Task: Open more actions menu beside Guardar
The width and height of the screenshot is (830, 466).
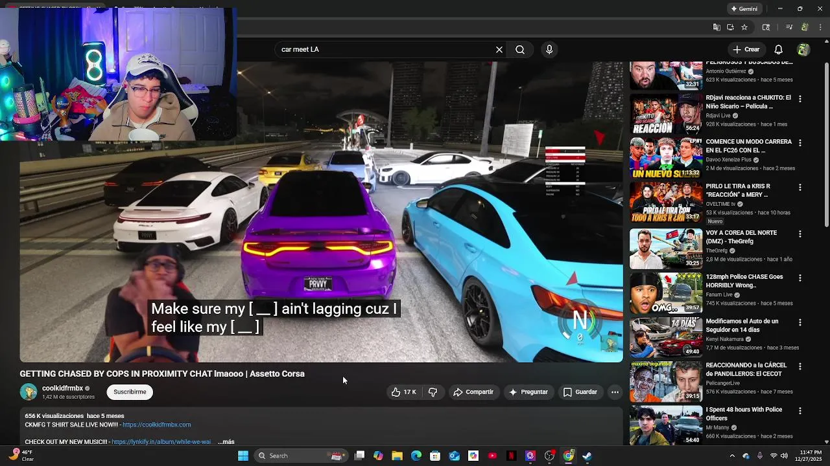Action: tap(615, 392)
